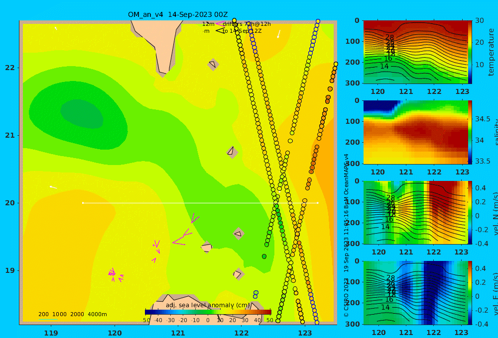Click latitude label 19 on the map axis
Screen dimensions: 498x338
(10, 270)
